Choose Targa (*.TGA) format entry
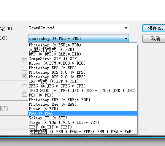This screenshot has width=165, height=146. point(82,122)
